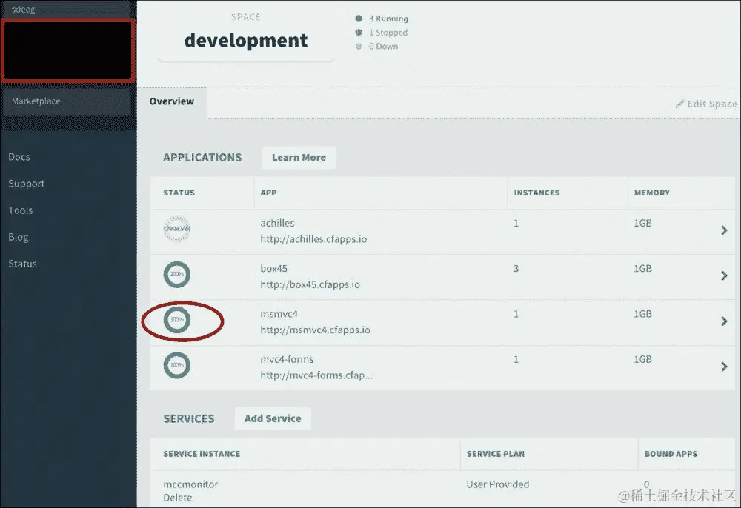
Task: Click the 3 Running count label
Action: click(388, 19)
